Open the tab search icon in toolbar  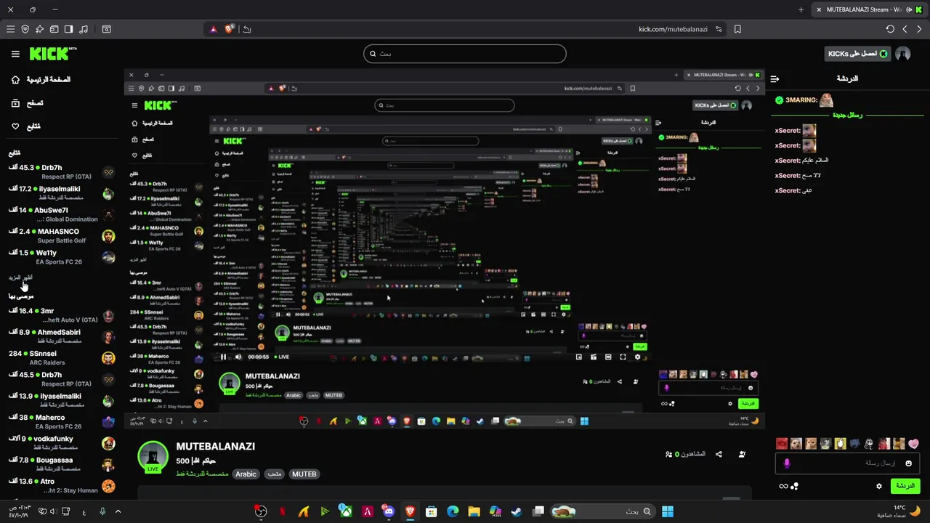tap(106, 29)
